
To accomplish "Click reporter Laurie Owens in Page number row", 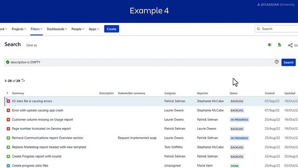I will (206, 129).
